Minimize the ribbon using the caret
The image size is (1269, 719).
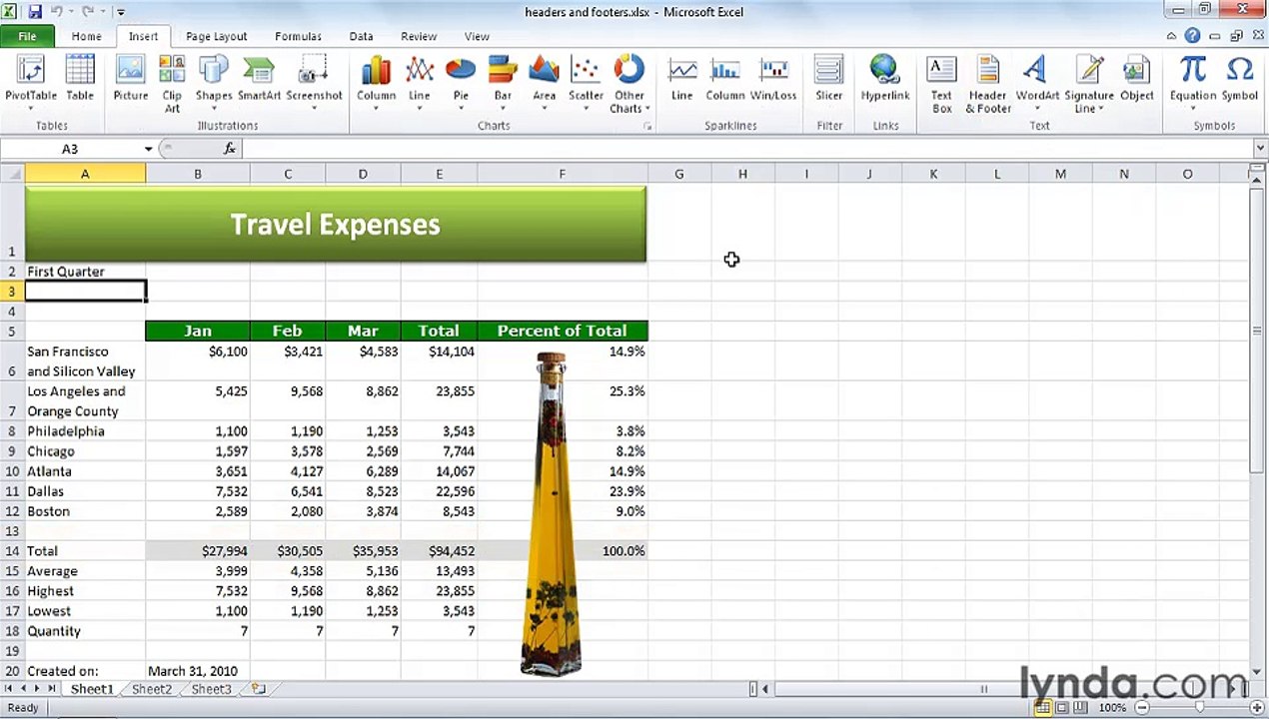tap(1171, 36)
